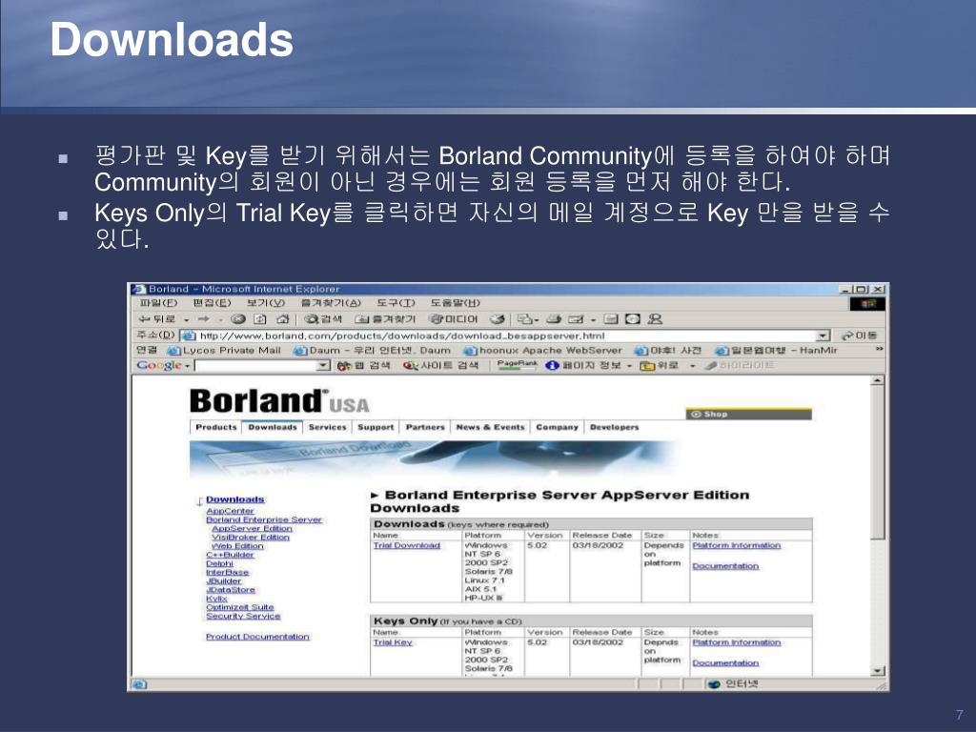This screenshot has width=976, height=732.
Task: Open the Favorites (즐겨찾기) menu
Action: coord(331,302)
